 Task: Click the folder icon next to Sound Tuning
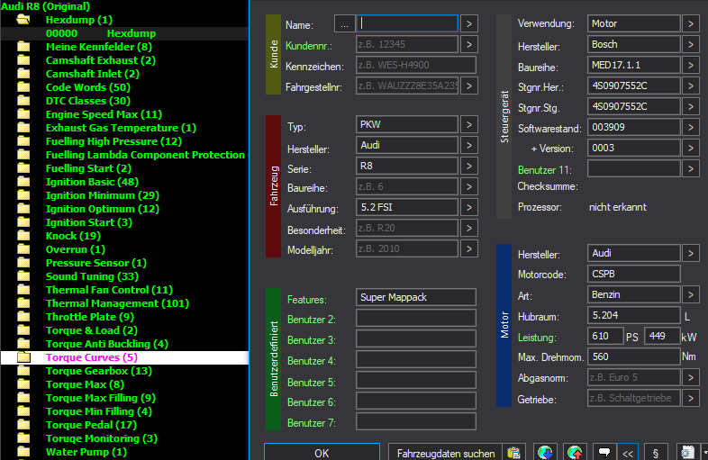pyautogui.click(x=23, y=276)
